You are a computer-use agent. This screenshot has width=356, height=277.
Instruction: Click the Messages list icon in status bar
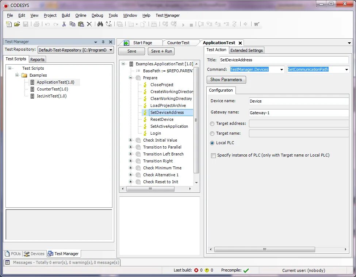(x=8, y=262)
